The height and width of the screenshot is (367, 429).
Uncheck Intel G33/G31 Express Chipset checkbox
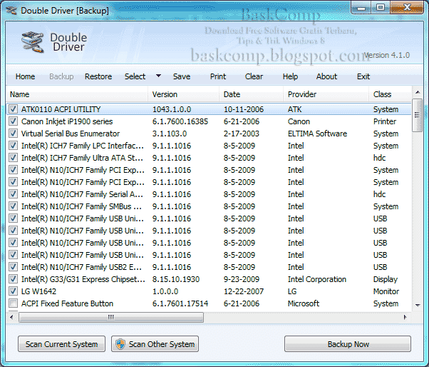(x=13, y=279)
